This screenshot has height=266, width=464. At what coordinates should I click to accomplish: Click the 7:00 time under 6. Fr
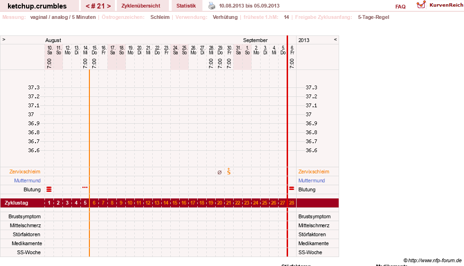pos(292,63)
